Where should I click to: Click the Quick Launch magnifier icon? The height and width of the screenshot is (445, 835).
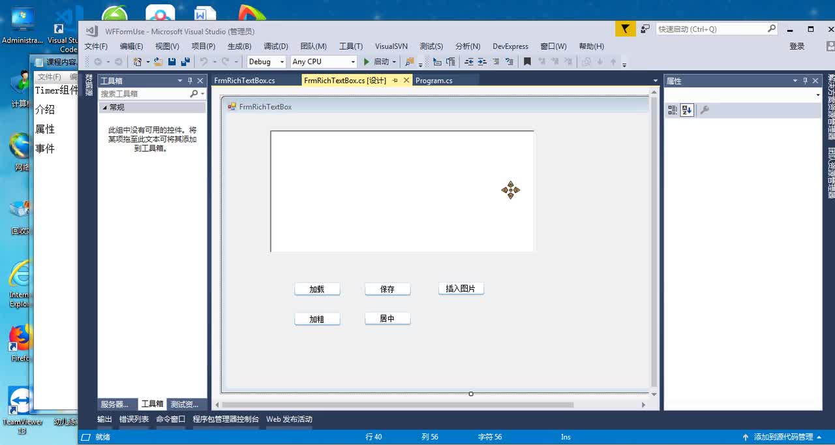click(772, 29)
